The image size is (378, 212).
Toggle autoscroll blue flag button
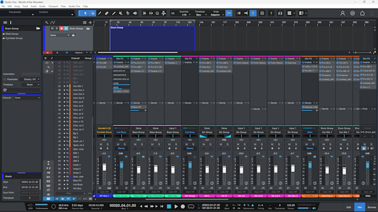pos(229,13)
